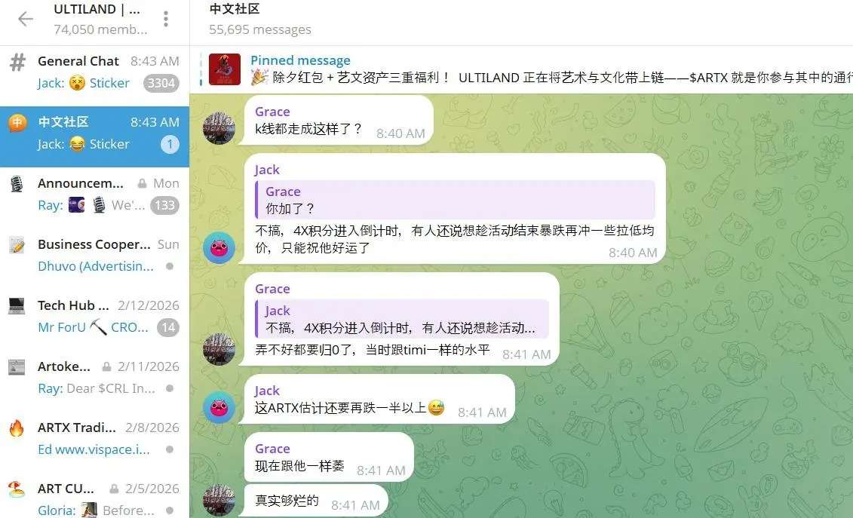Click the hash icon of General Chat

pyautogui.click(x=17, y=62)
